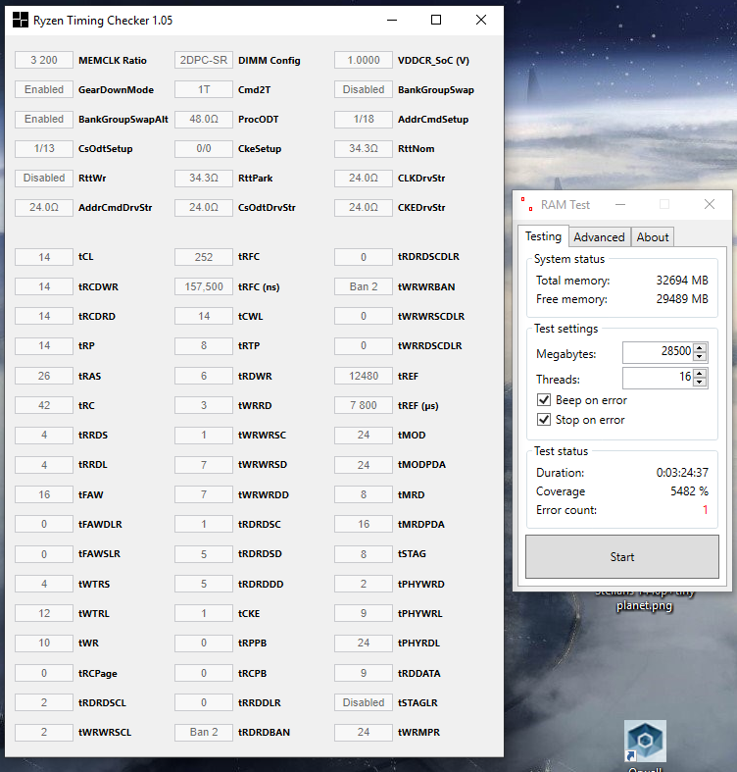
Task: Click the CKEDrvStr value field
Action: pos(364,207)
